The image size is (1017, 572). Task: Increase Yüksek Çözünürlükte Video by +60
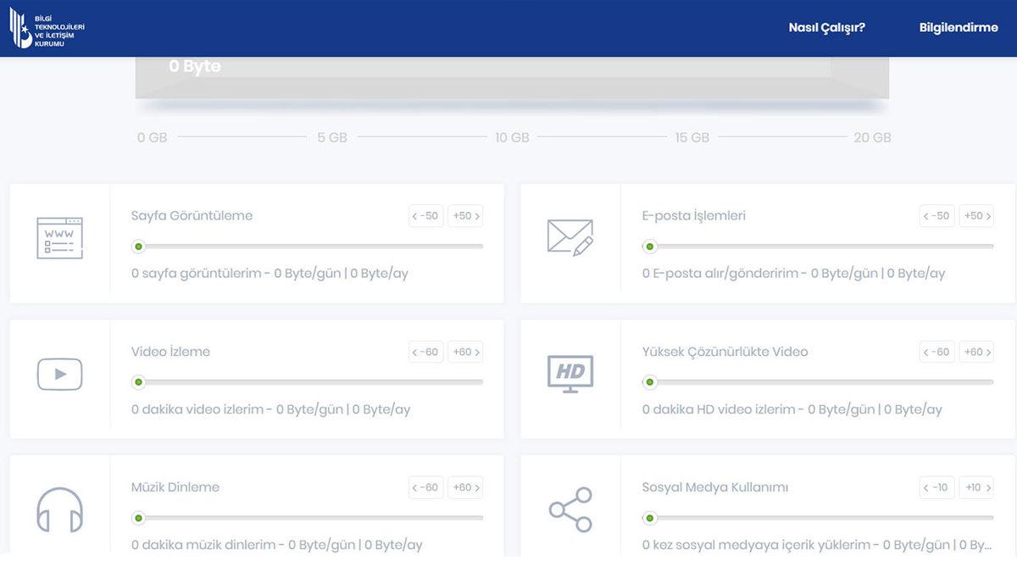(x=976, y=352)
